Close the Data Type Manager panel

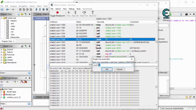(29, 78)
